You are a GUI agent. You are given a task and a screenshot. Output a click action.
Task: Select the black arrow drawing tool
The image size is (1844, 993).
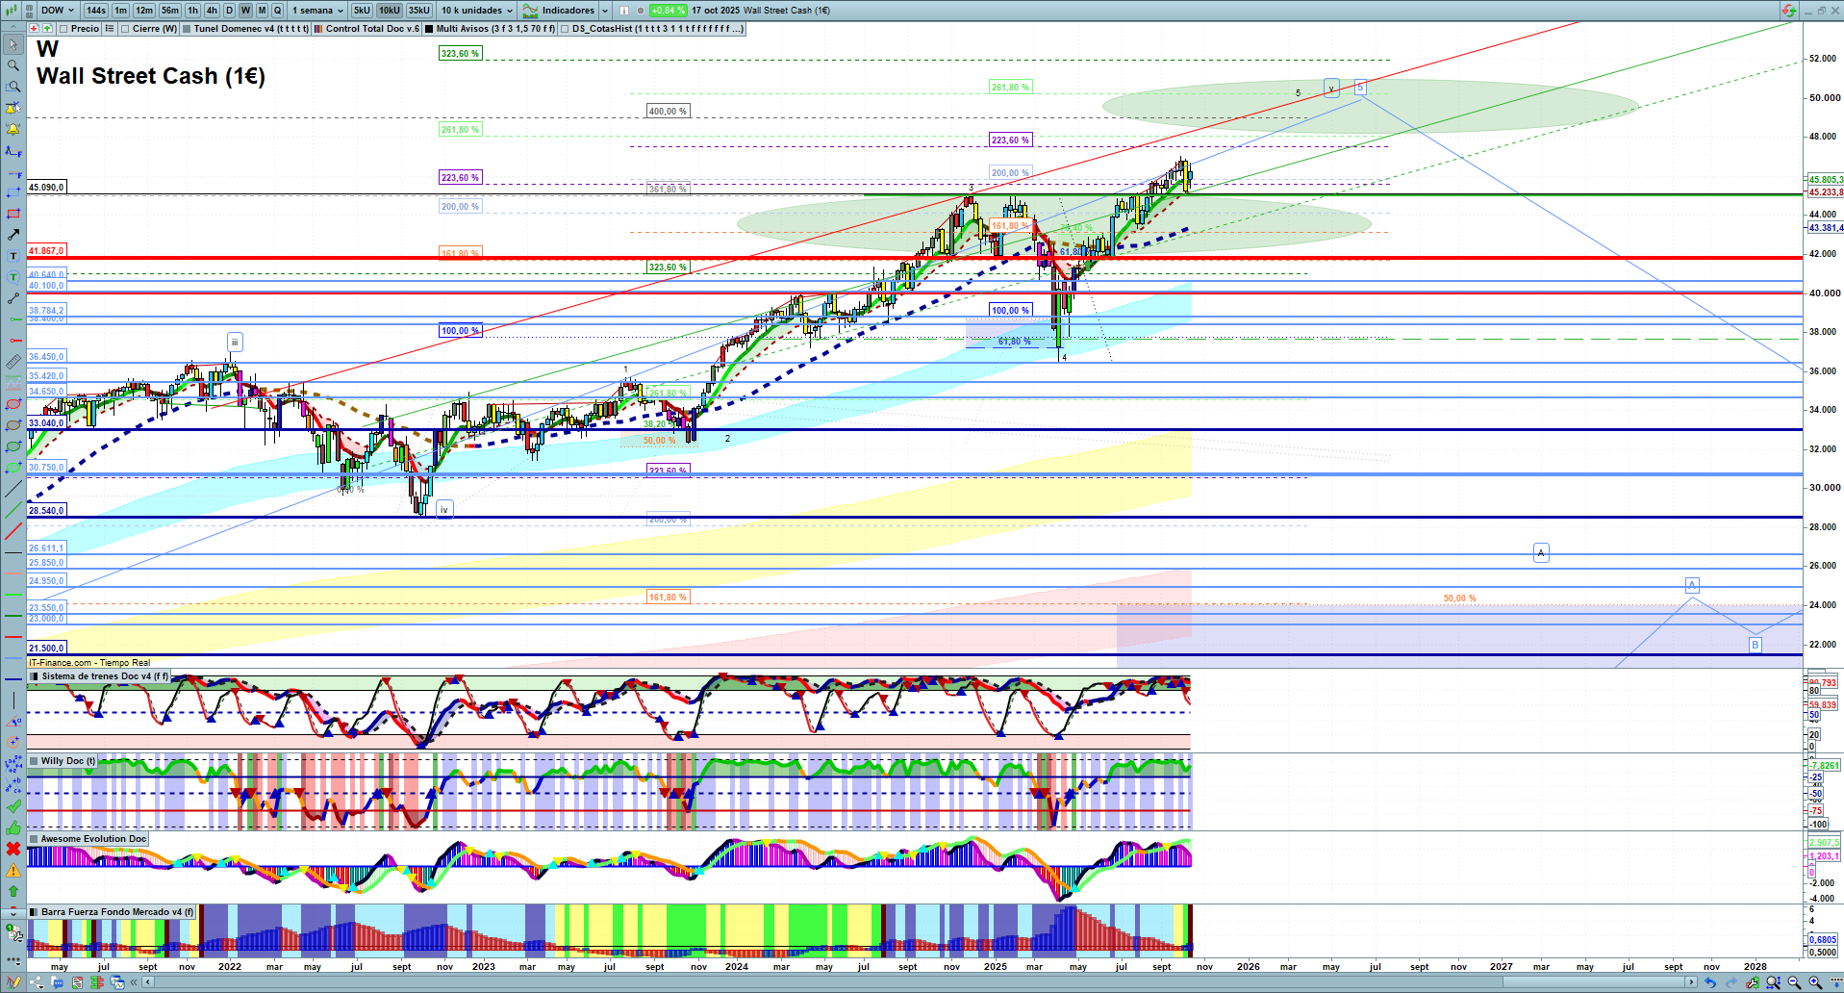13,235
